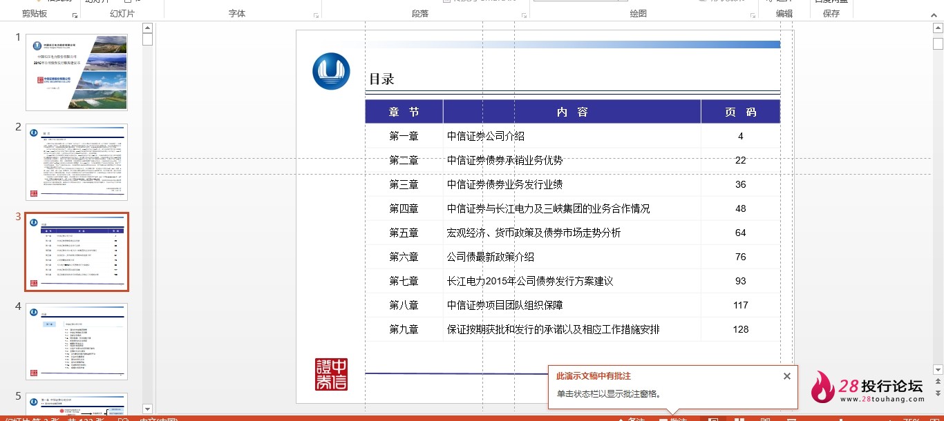Click thumbnail pane scroll down arrow
The width and height of the screenshot is (944, 421).
point(147,409)
